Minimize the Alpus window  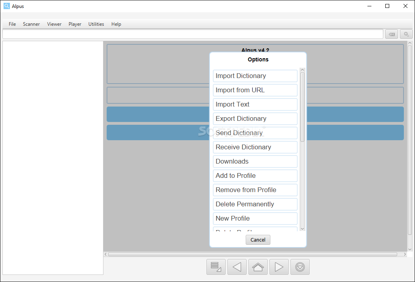pyautogui.click(x=369, y=6)
